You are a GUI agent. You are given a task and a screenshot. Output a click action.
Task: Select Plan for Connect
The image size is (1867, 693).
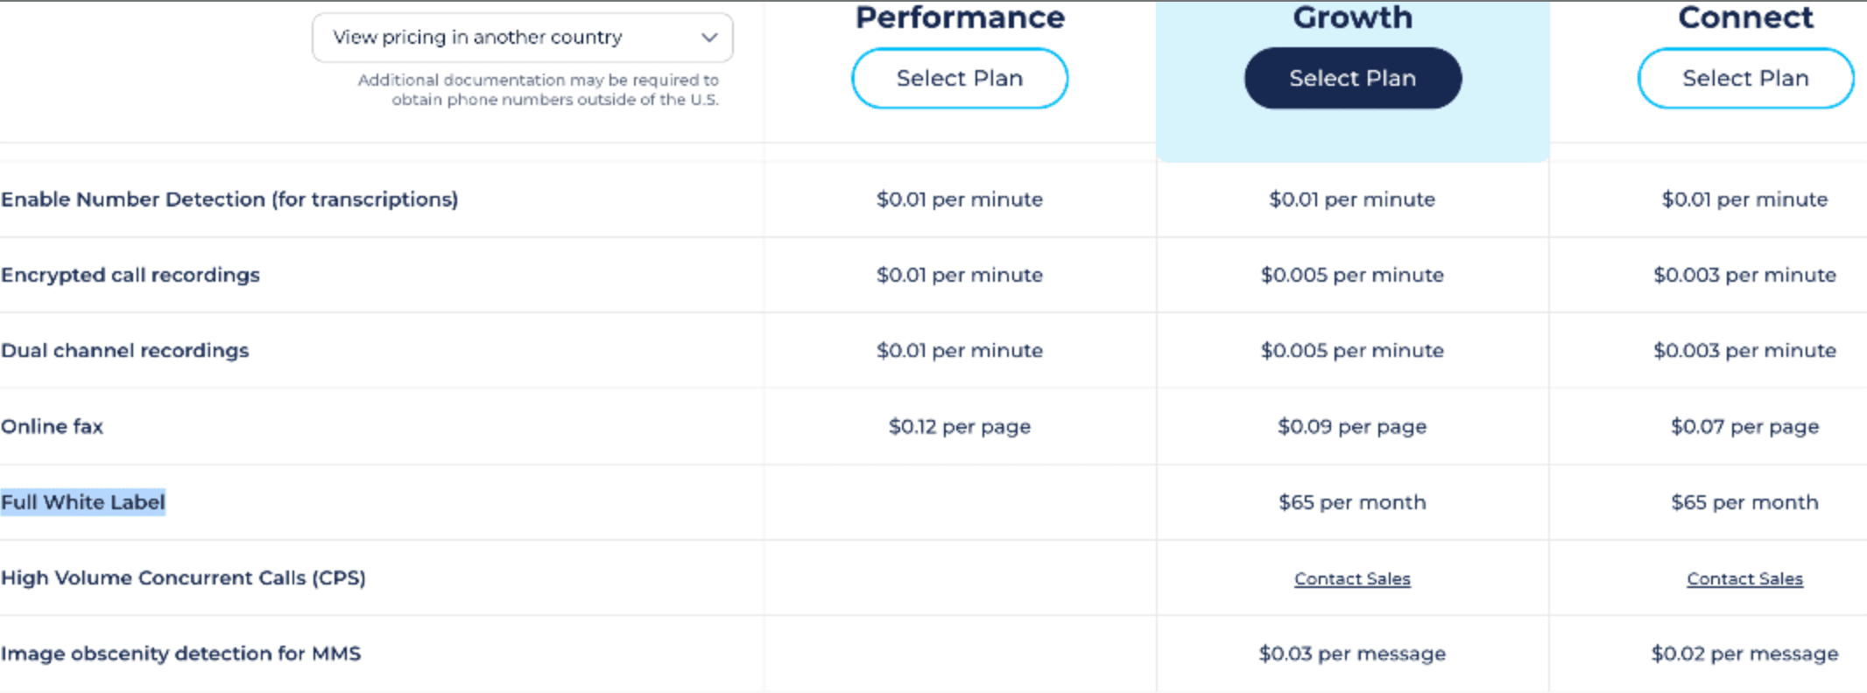1744,78
